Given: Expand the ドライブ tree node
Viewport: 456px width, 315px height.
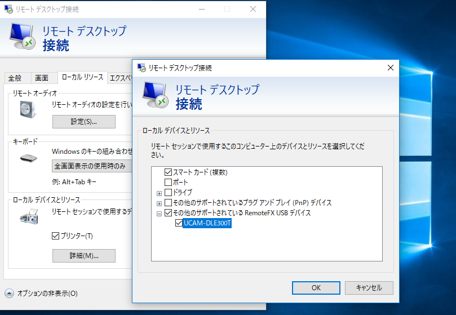Looking at the screenshot, I should [x=159, y=193].
